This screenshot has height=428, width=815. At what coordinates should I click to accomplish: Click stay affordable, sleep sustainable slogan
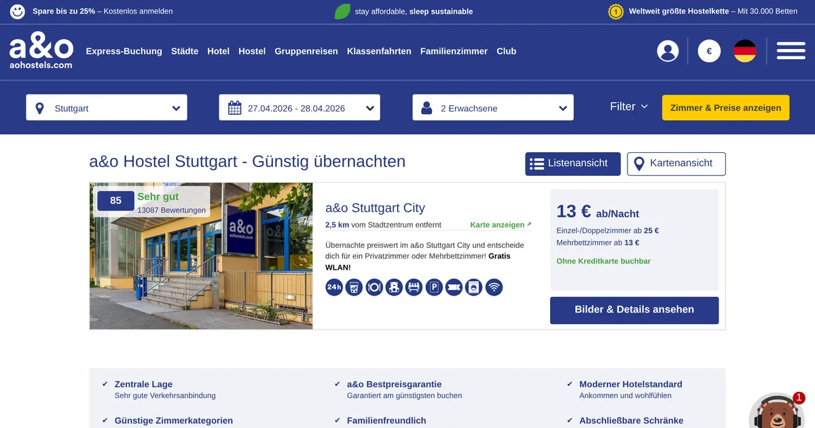click(x=414, y=12)
